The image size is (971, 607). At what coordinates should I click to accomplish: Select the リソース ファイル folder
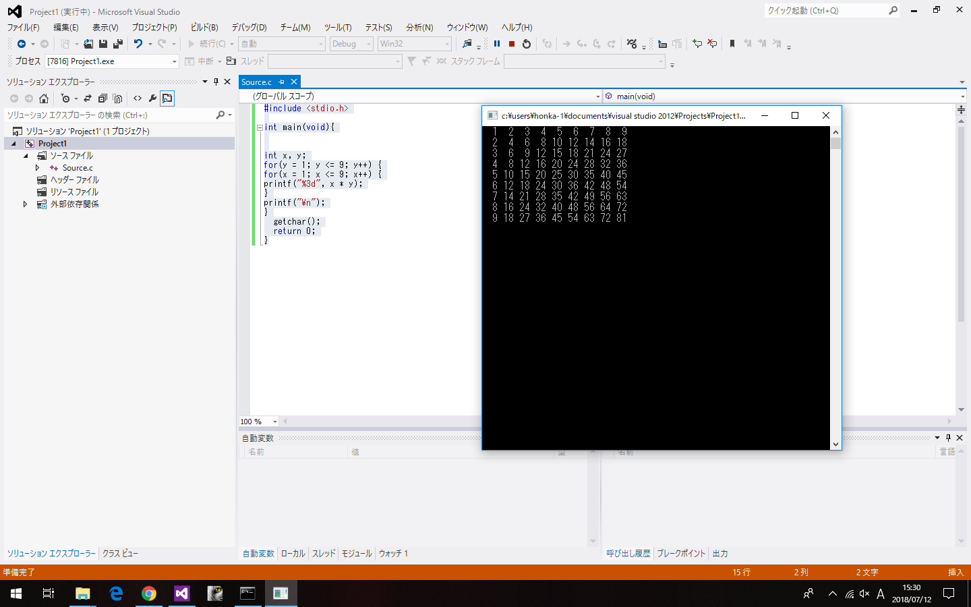pos(74,192)
